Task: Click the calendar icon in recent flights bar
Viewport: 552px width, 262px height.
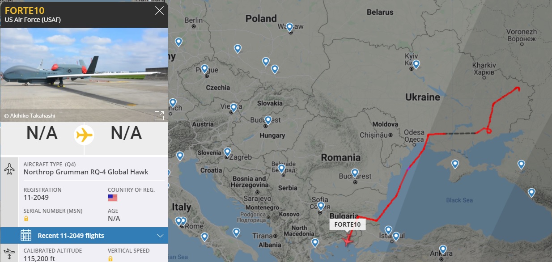Action: click(26, 236)
